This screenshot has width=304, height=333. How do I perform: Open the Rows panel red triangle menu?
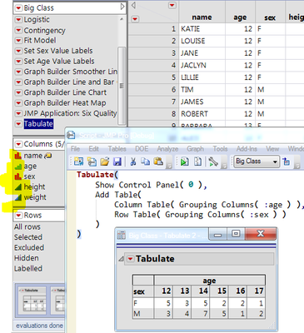coord(18,216)
